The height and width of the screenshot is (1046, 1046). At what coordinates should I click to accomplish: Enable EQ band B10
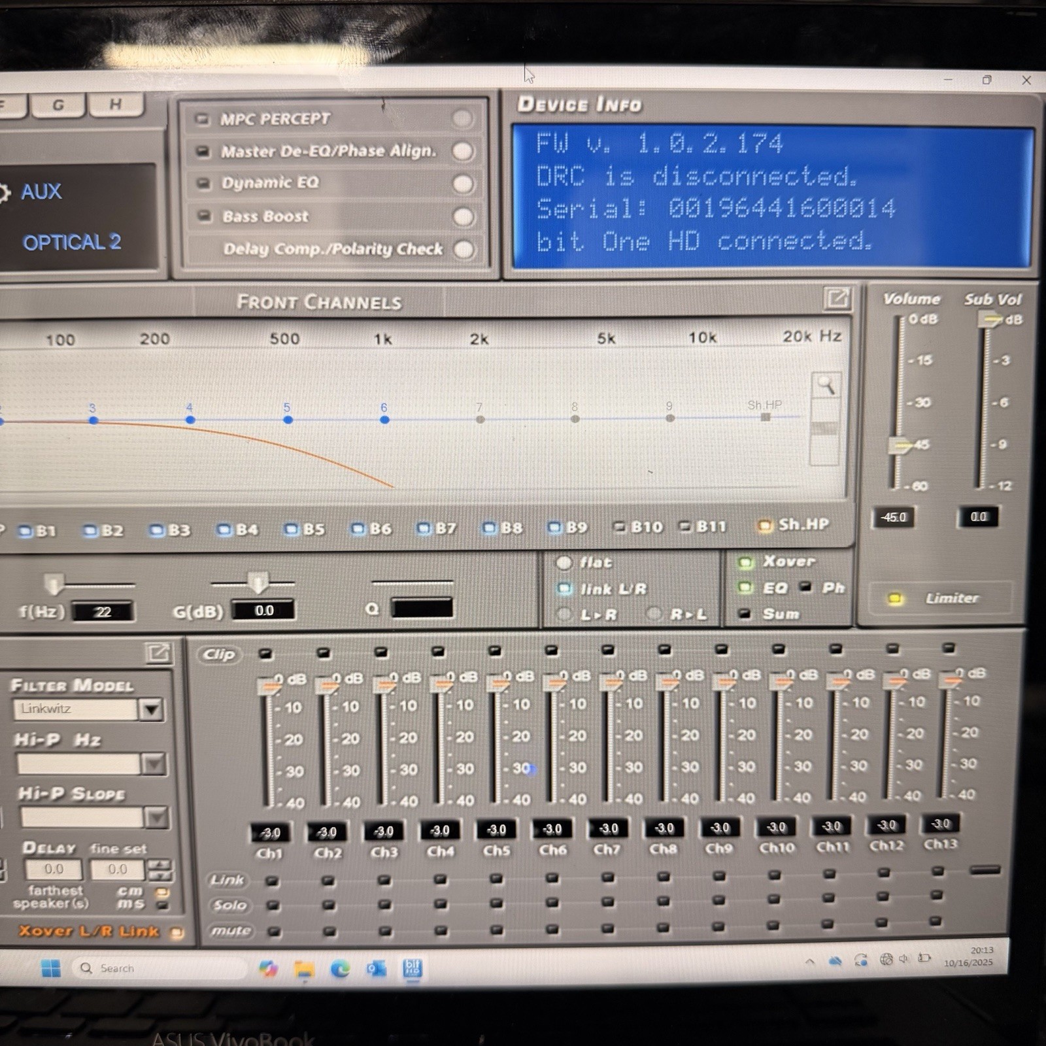tap(619, 527)
